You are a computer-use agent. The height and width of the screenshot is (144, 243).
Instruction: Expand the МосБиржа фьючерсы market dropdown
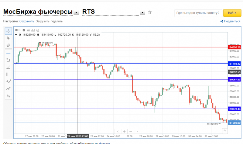pyautogui.click(x=76, y=12)
